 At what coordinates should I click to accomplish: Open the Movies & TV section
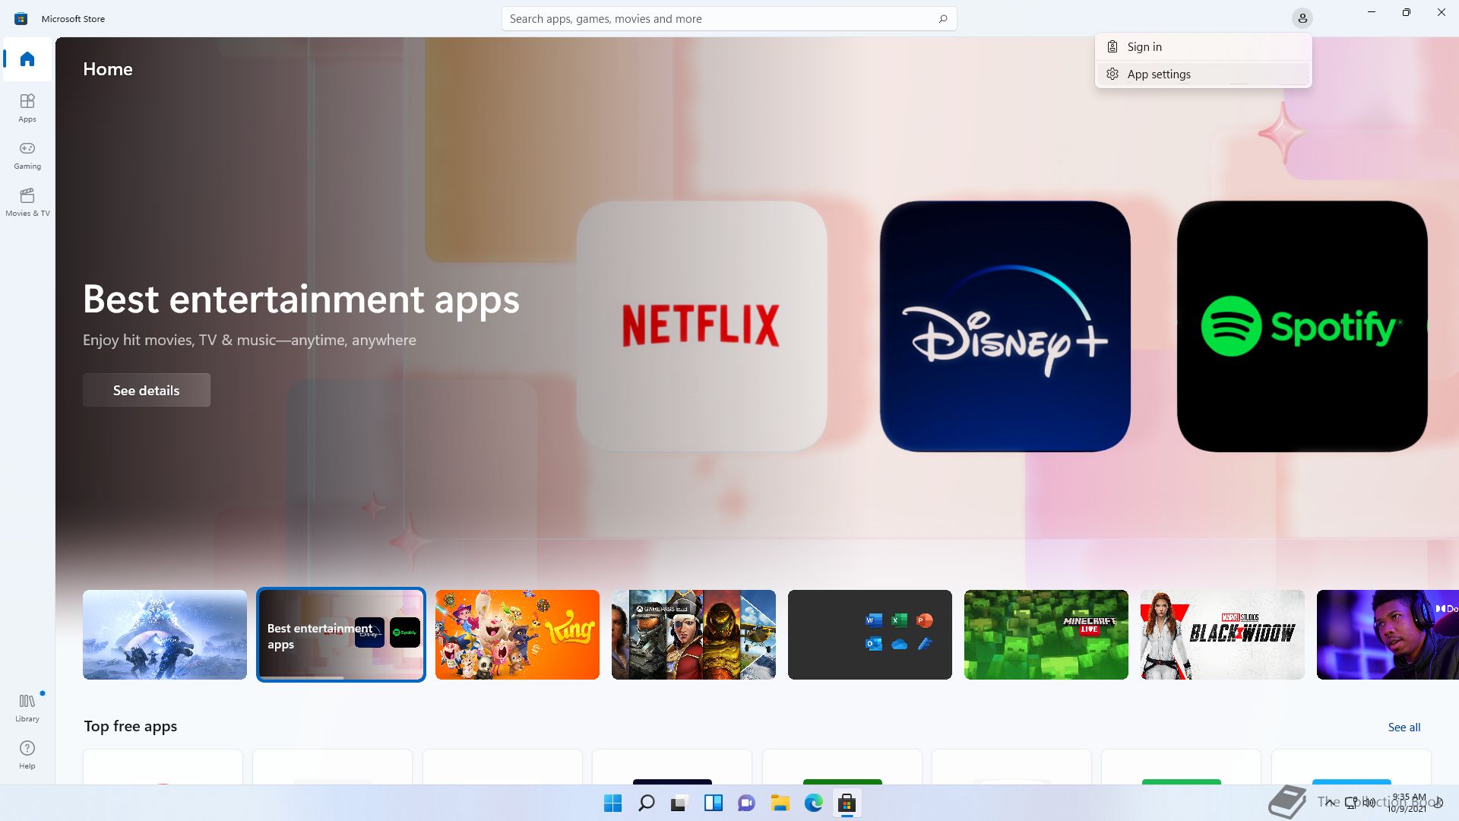27,201
